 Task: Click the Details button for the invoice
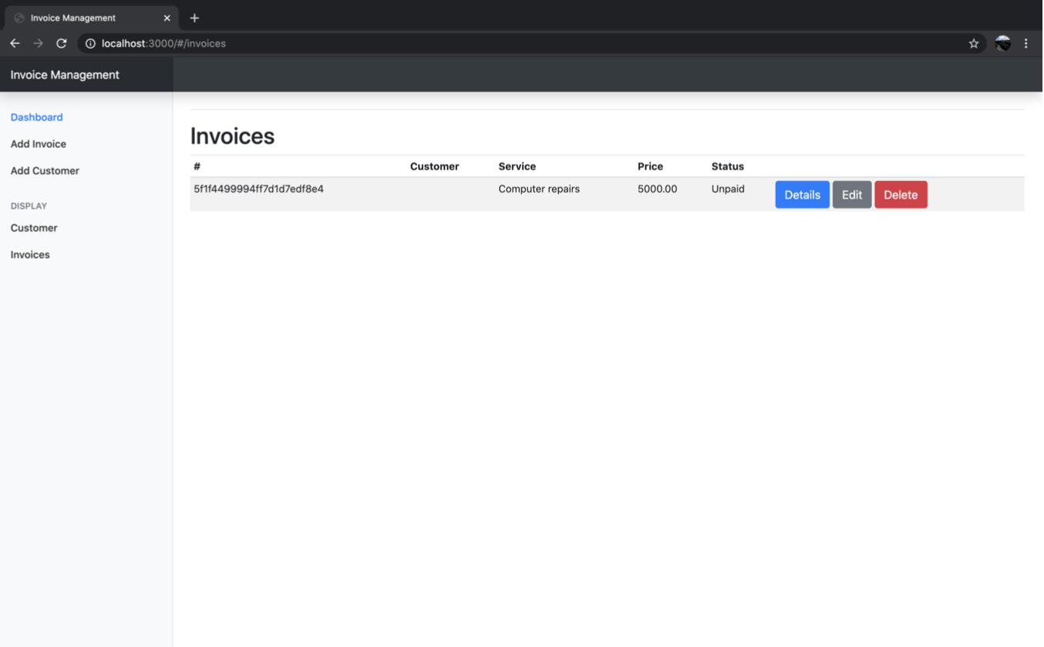802,194
